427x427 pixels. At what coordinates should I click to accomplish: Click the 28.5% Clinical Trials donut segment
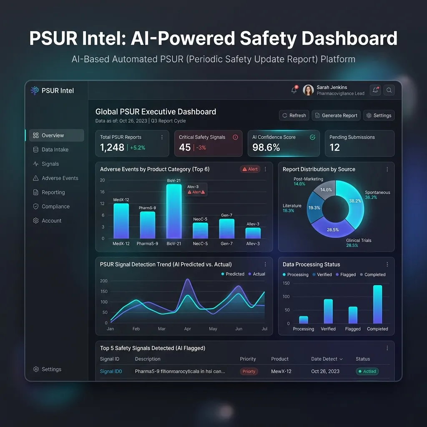pyautogui.click(x=333, y=230)
